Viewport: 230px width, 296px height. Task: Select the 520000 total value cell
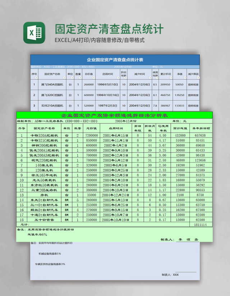tap(89, 106)
